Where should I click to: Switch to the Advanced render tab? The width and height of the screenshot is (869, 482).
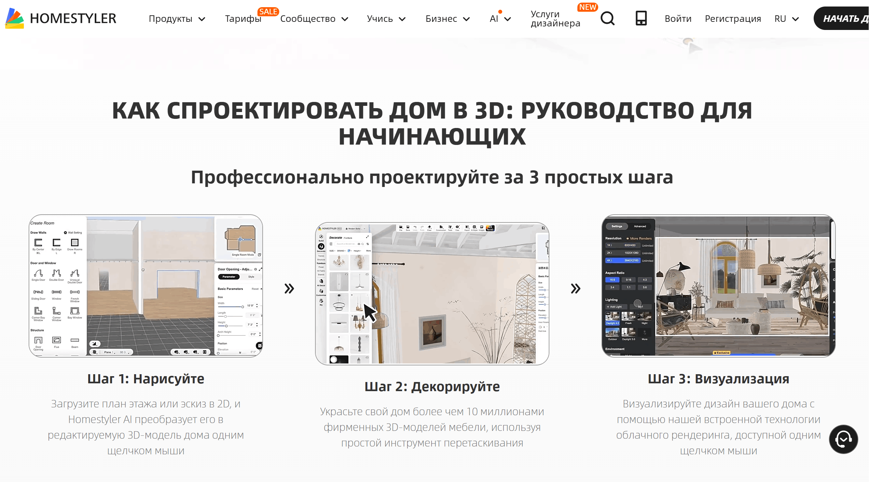tap(640, 226)
